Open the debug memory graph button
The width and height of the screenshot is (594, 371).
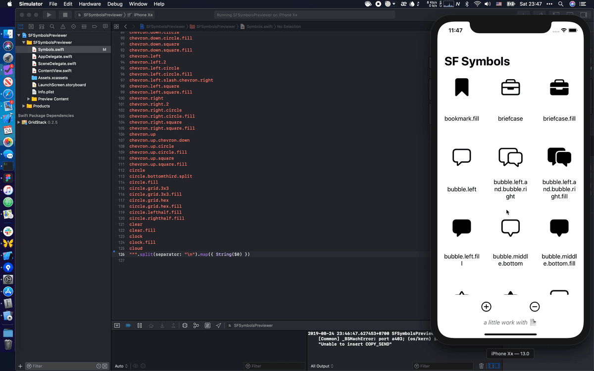tap(196, 325)
